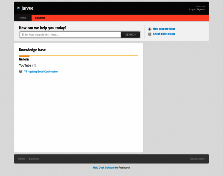Open Check ticket status link
This screenshot has height=176, width=223.
coord(164,34)
